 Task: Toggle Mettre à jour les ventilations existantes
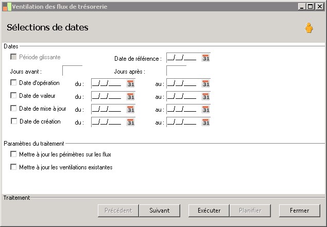tap(13, 167)
